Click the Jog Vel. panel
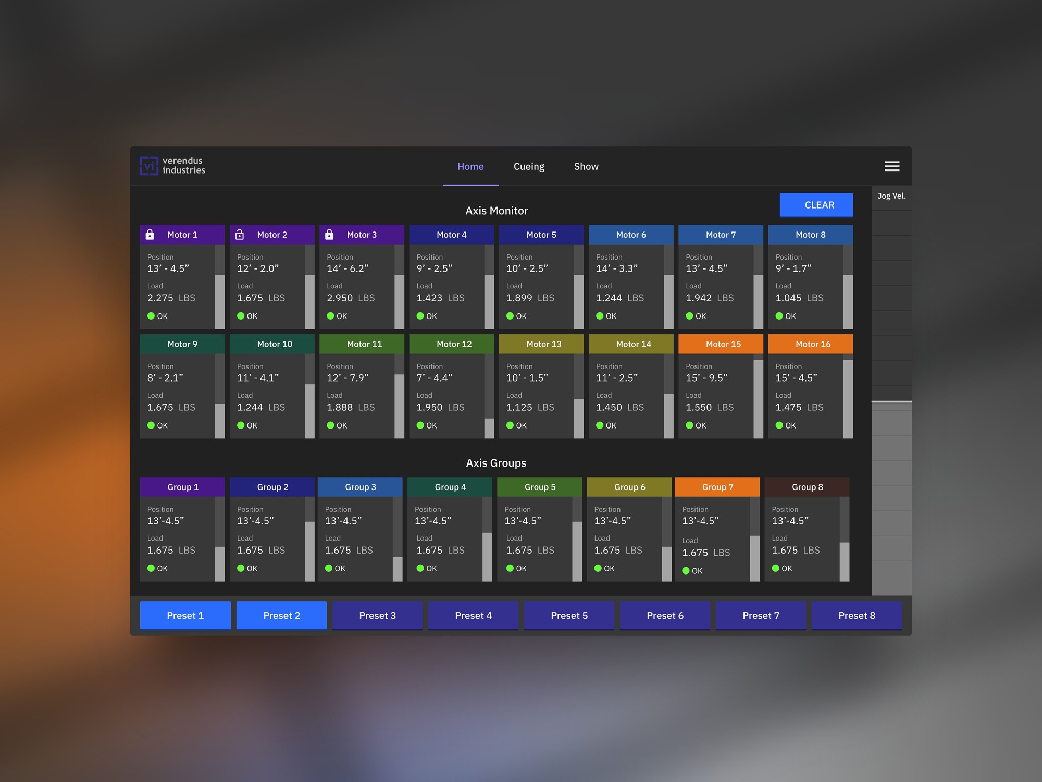The width and height of the screenshot is (1042, 782). [891, 196]
